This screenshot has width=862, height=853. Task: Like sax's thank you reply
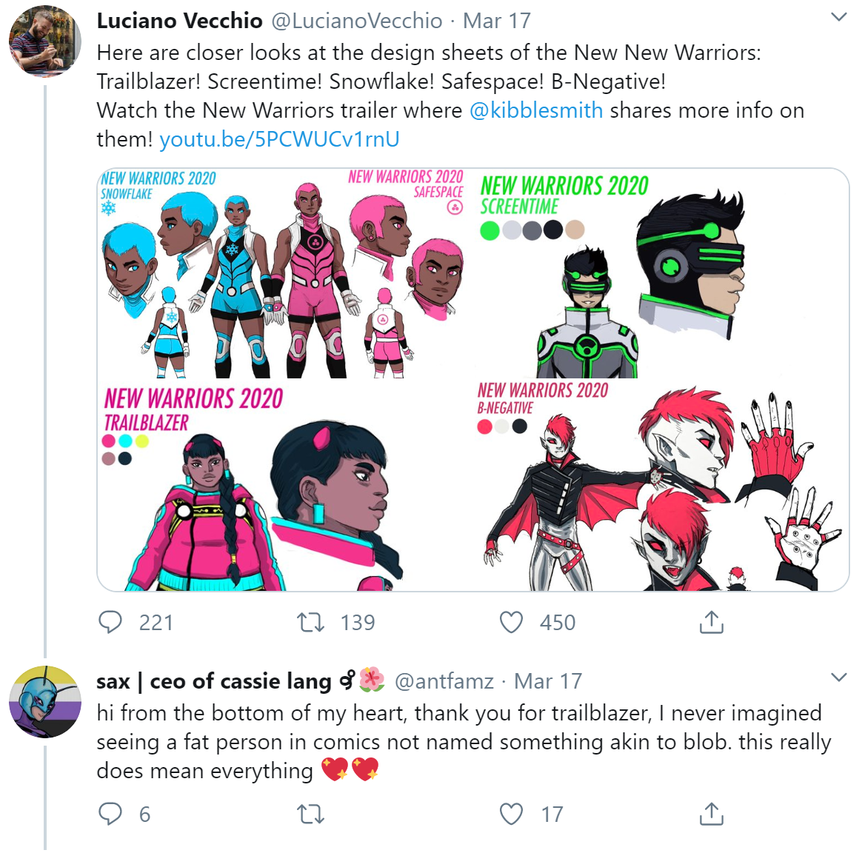[511, 814]
